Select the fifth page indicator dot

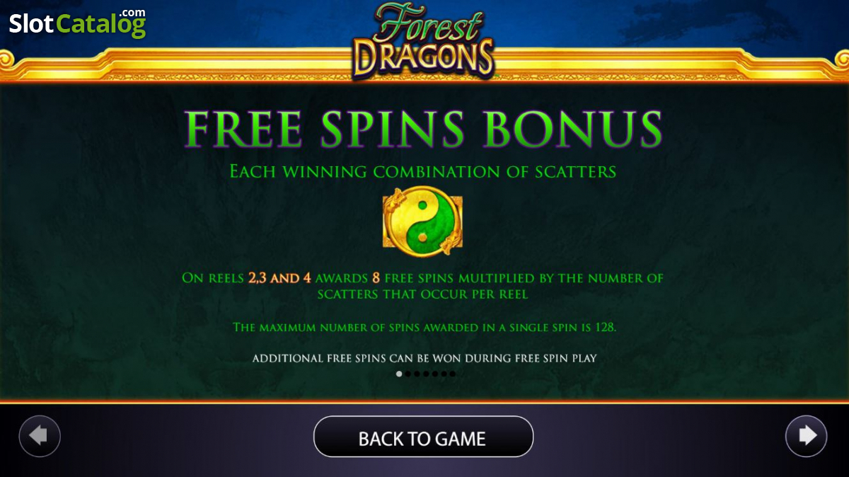tap(435, 374)
